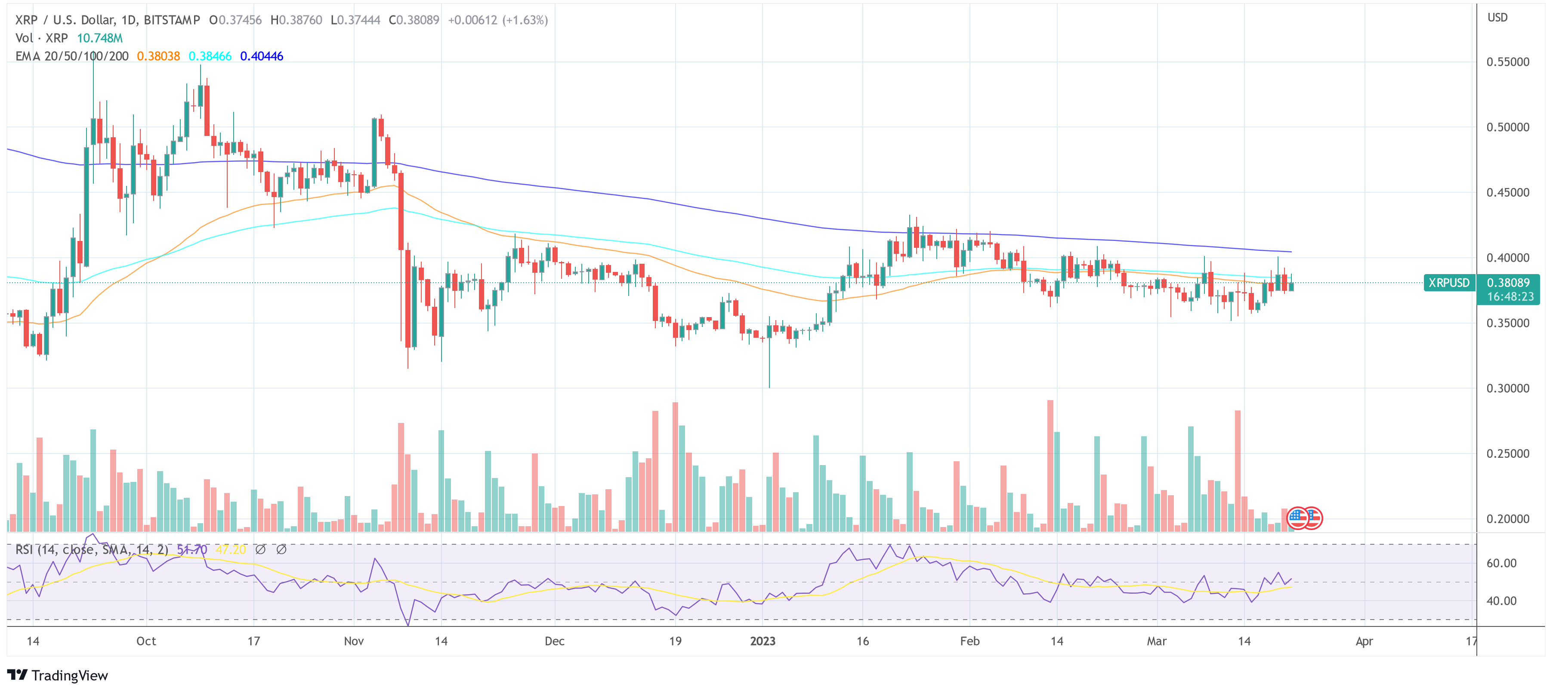The image size is (1556, 694).
Task: Click the 0.20000 price axis label
Action: coord(1508,518)
